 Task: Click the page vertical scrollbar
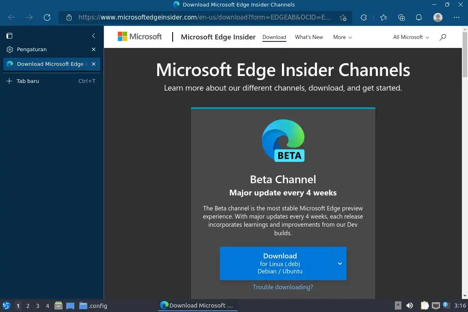tap(465, 54)
